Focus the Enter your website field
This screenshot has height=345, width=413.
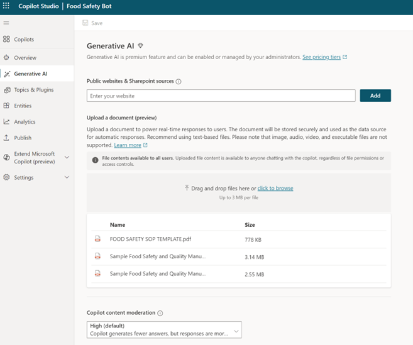pos(221,96)
